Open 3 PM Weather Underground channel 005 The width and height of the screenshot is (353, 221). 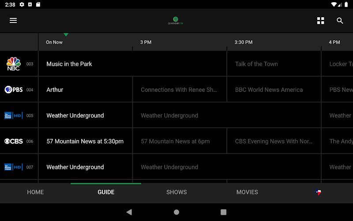227,115
